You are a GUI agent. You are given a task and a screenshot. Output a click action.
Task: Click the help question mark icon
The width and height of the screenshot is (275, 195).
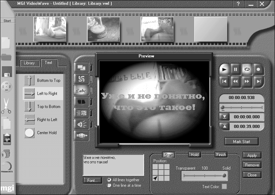click(238, 4)
